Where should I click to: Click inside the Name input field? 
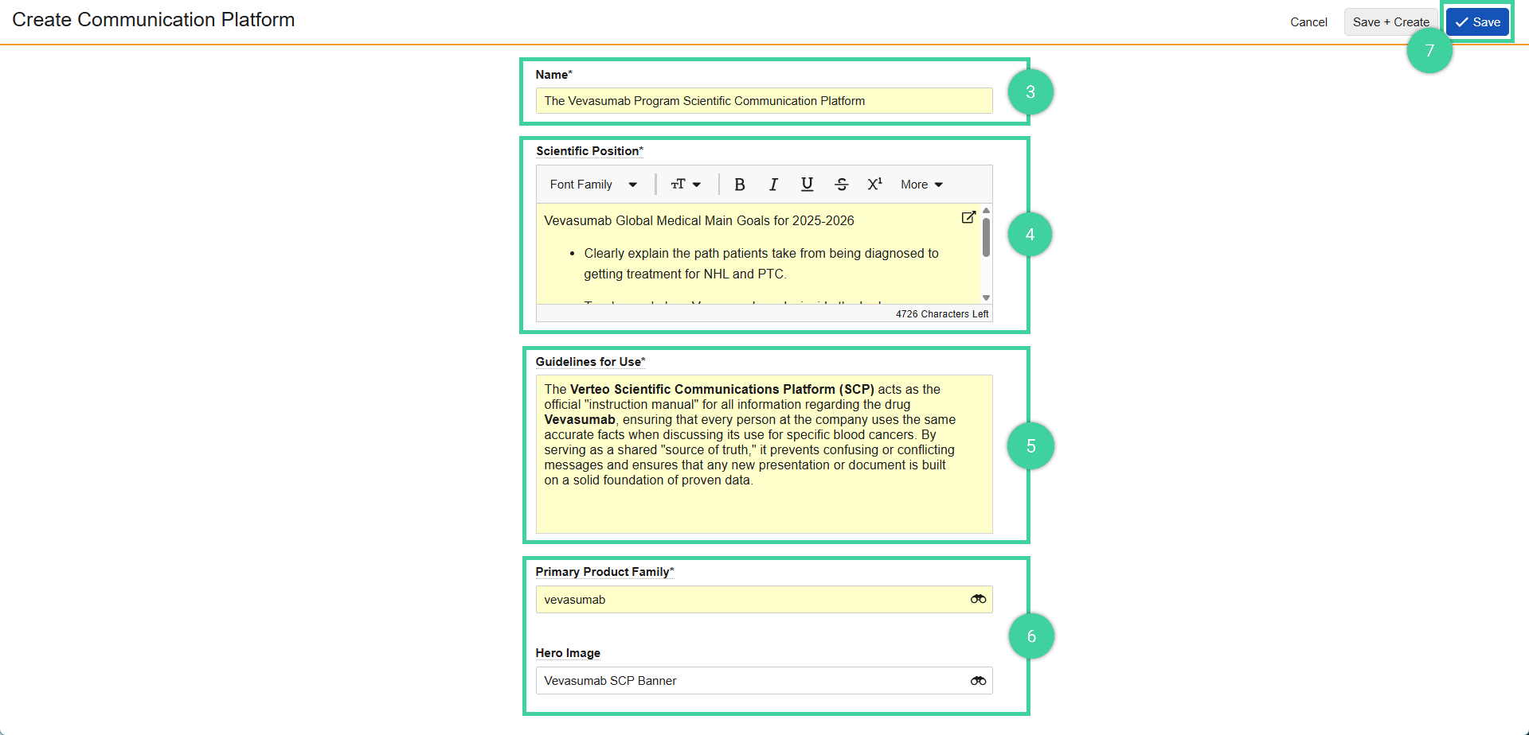(763, 100)
